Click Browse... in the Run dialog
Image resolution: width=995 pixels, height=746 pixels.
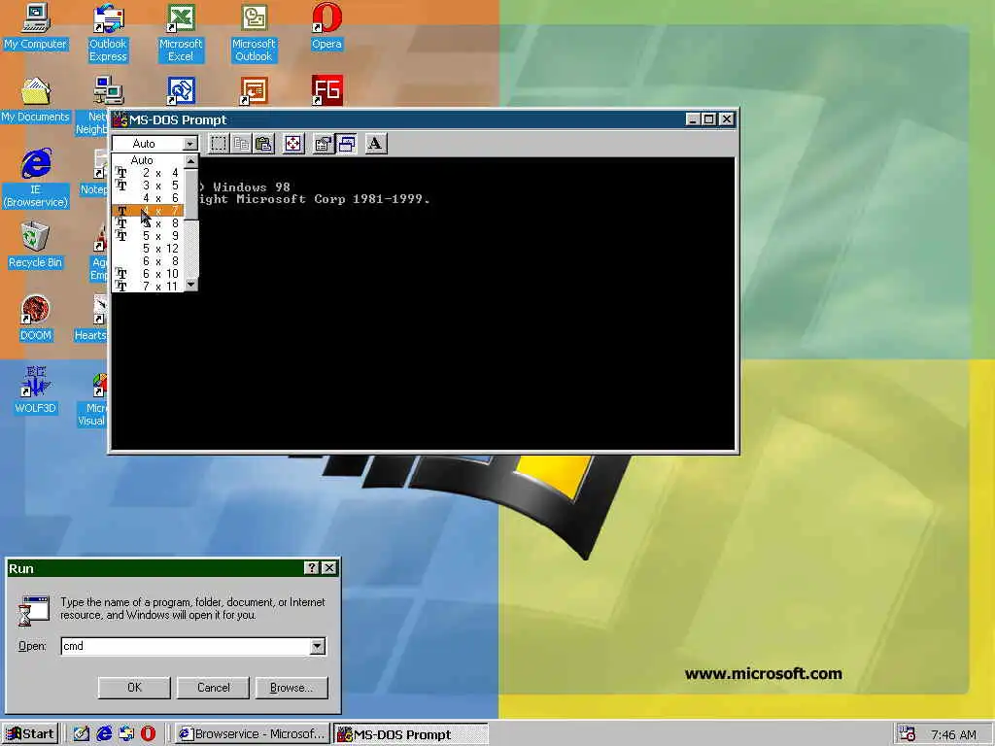pyautogui.click(x=292, y=688)
